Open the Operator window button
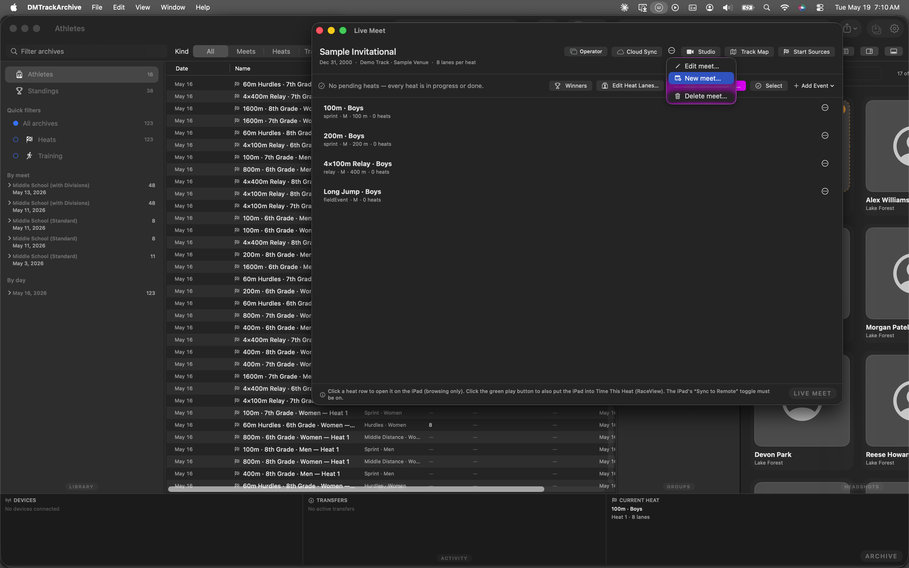This screenshot has width=909, height=568. click(x=586, y=51)
